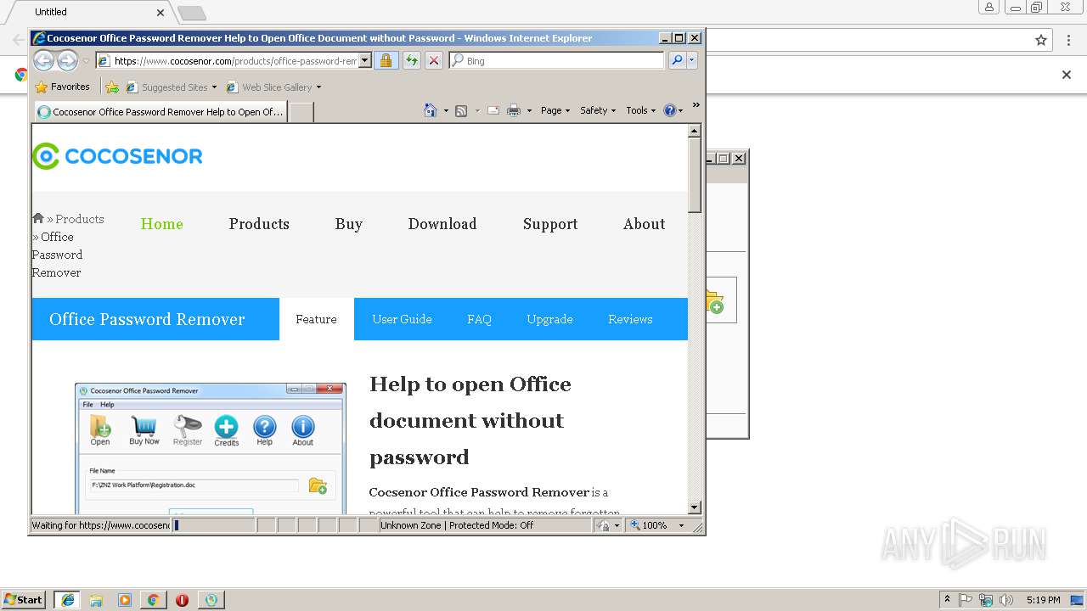Open the Tools menu dropdown
The width and height of the screenshot is (1087, 611).
click(641, 110)
